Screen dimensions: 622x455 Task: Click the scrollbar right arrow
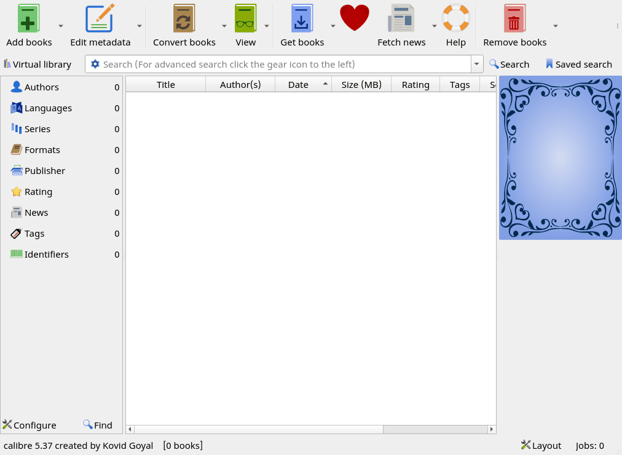(x=492, y=429)
